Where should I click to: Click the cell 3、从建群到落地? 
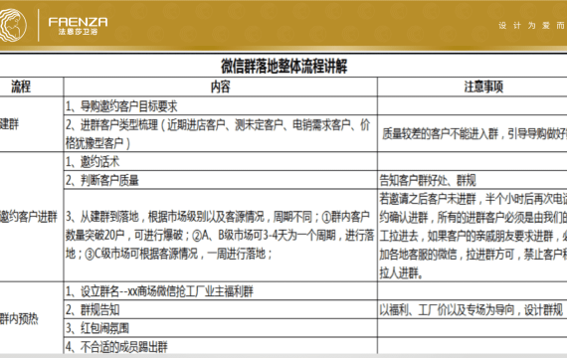click(x=220, y=236)
